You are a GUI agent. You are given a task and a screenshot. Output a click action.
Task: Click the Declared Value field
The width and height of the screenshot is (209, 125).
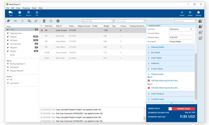(x=181, y=37)
